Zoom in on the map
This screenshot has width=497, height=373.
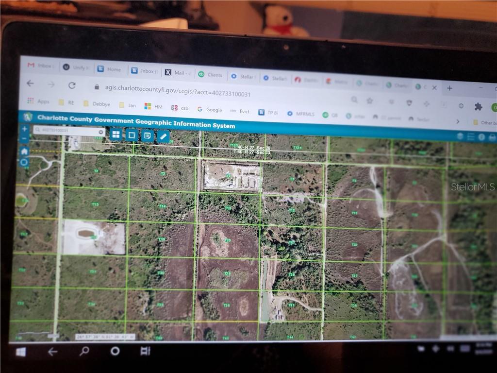[x=24, y=129]
